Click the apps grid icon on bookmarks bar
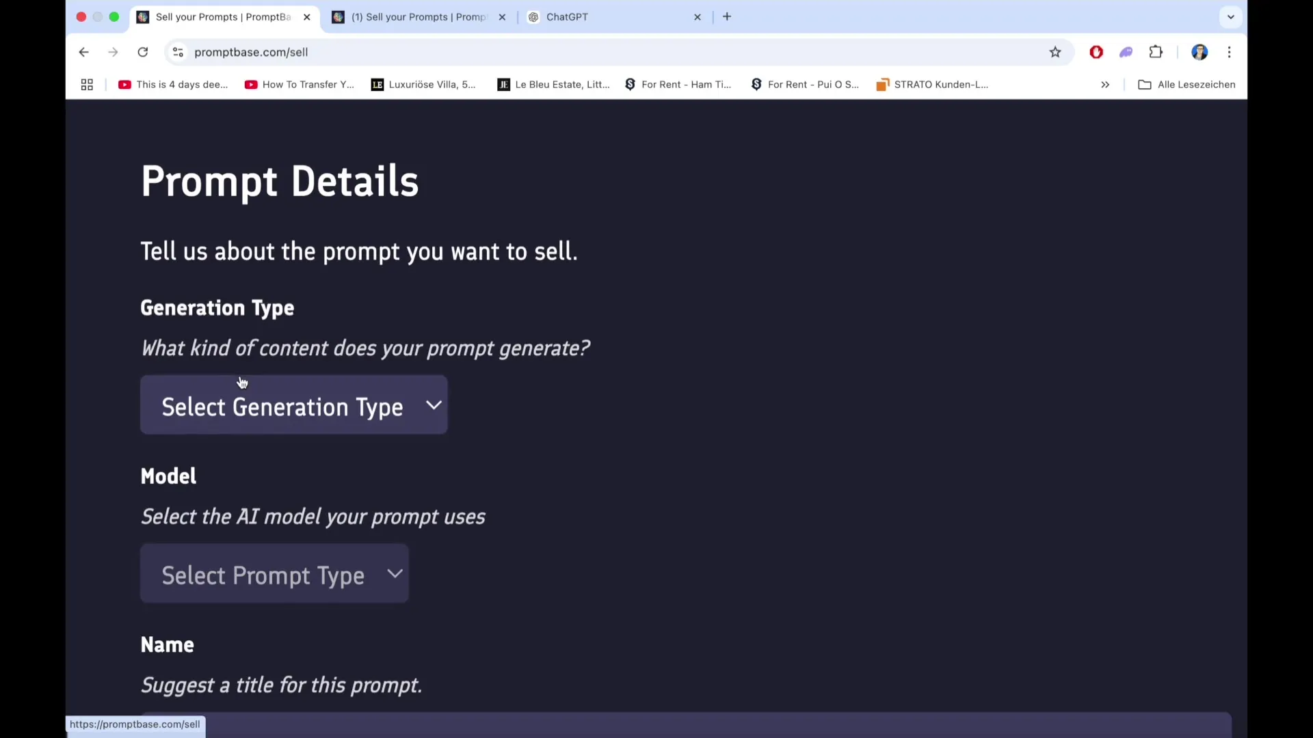 [86, 84]
